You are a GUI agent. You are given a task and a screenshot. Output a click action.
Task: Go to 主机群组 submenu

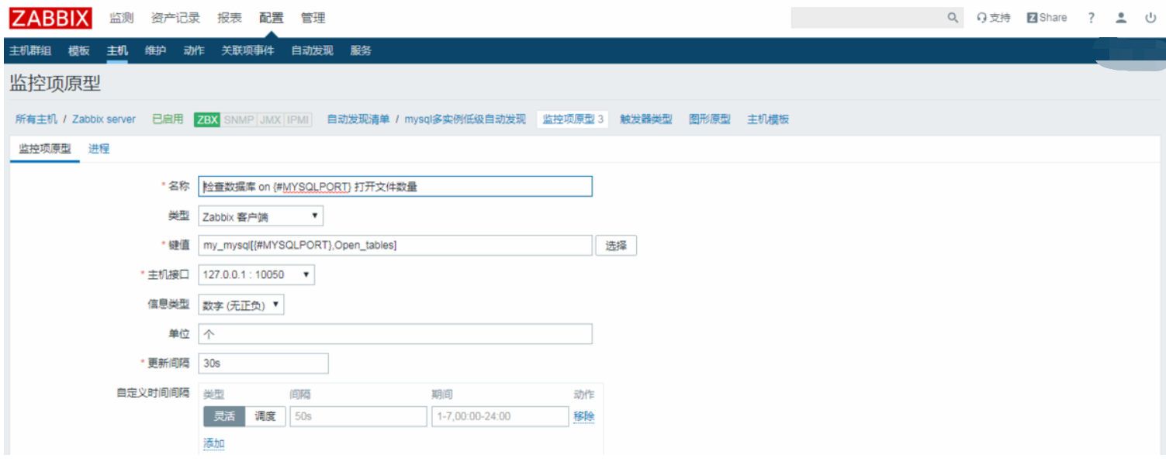click(30, 50)
